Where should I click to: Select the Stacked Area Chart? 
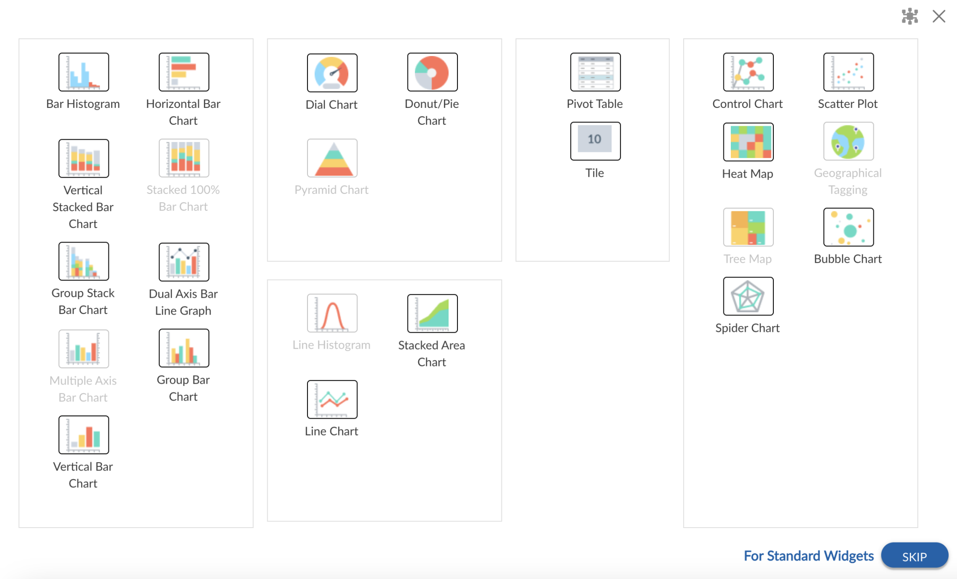click(x=432, y=313)
